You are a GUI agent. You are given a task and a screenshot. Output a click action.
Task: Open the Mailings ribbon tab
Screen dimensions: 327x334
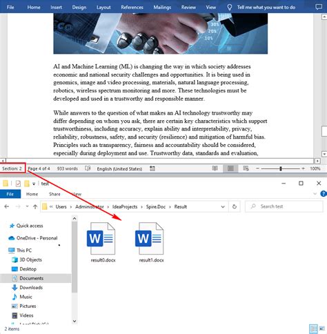[162, 8]
